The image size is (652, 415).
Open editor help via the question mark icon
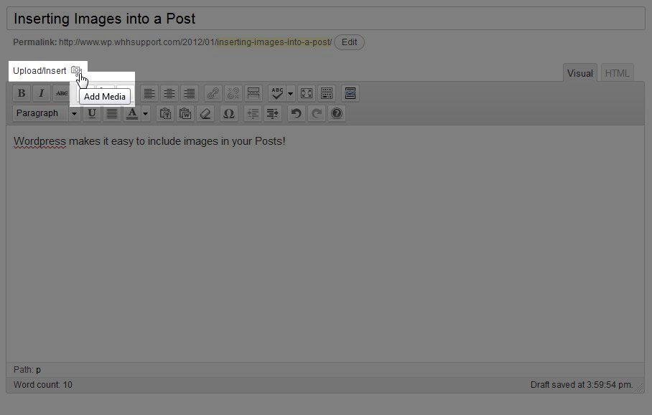coord(336,113)
